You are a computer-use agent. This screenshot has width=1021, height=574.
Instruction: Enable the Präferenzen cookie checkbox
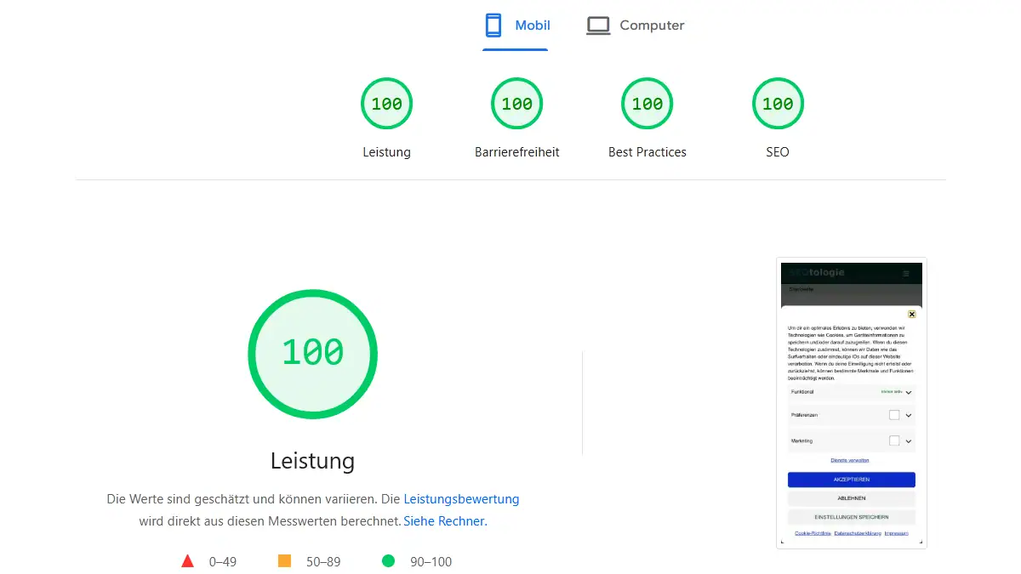pos(894,415)
